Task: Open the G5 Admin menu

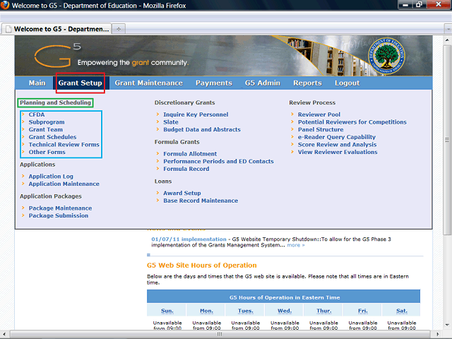Action: point(263,83)
